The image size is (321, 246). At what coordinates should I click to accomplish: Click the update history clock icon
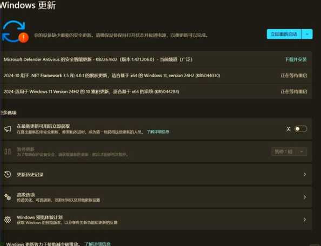coord(8,174)
